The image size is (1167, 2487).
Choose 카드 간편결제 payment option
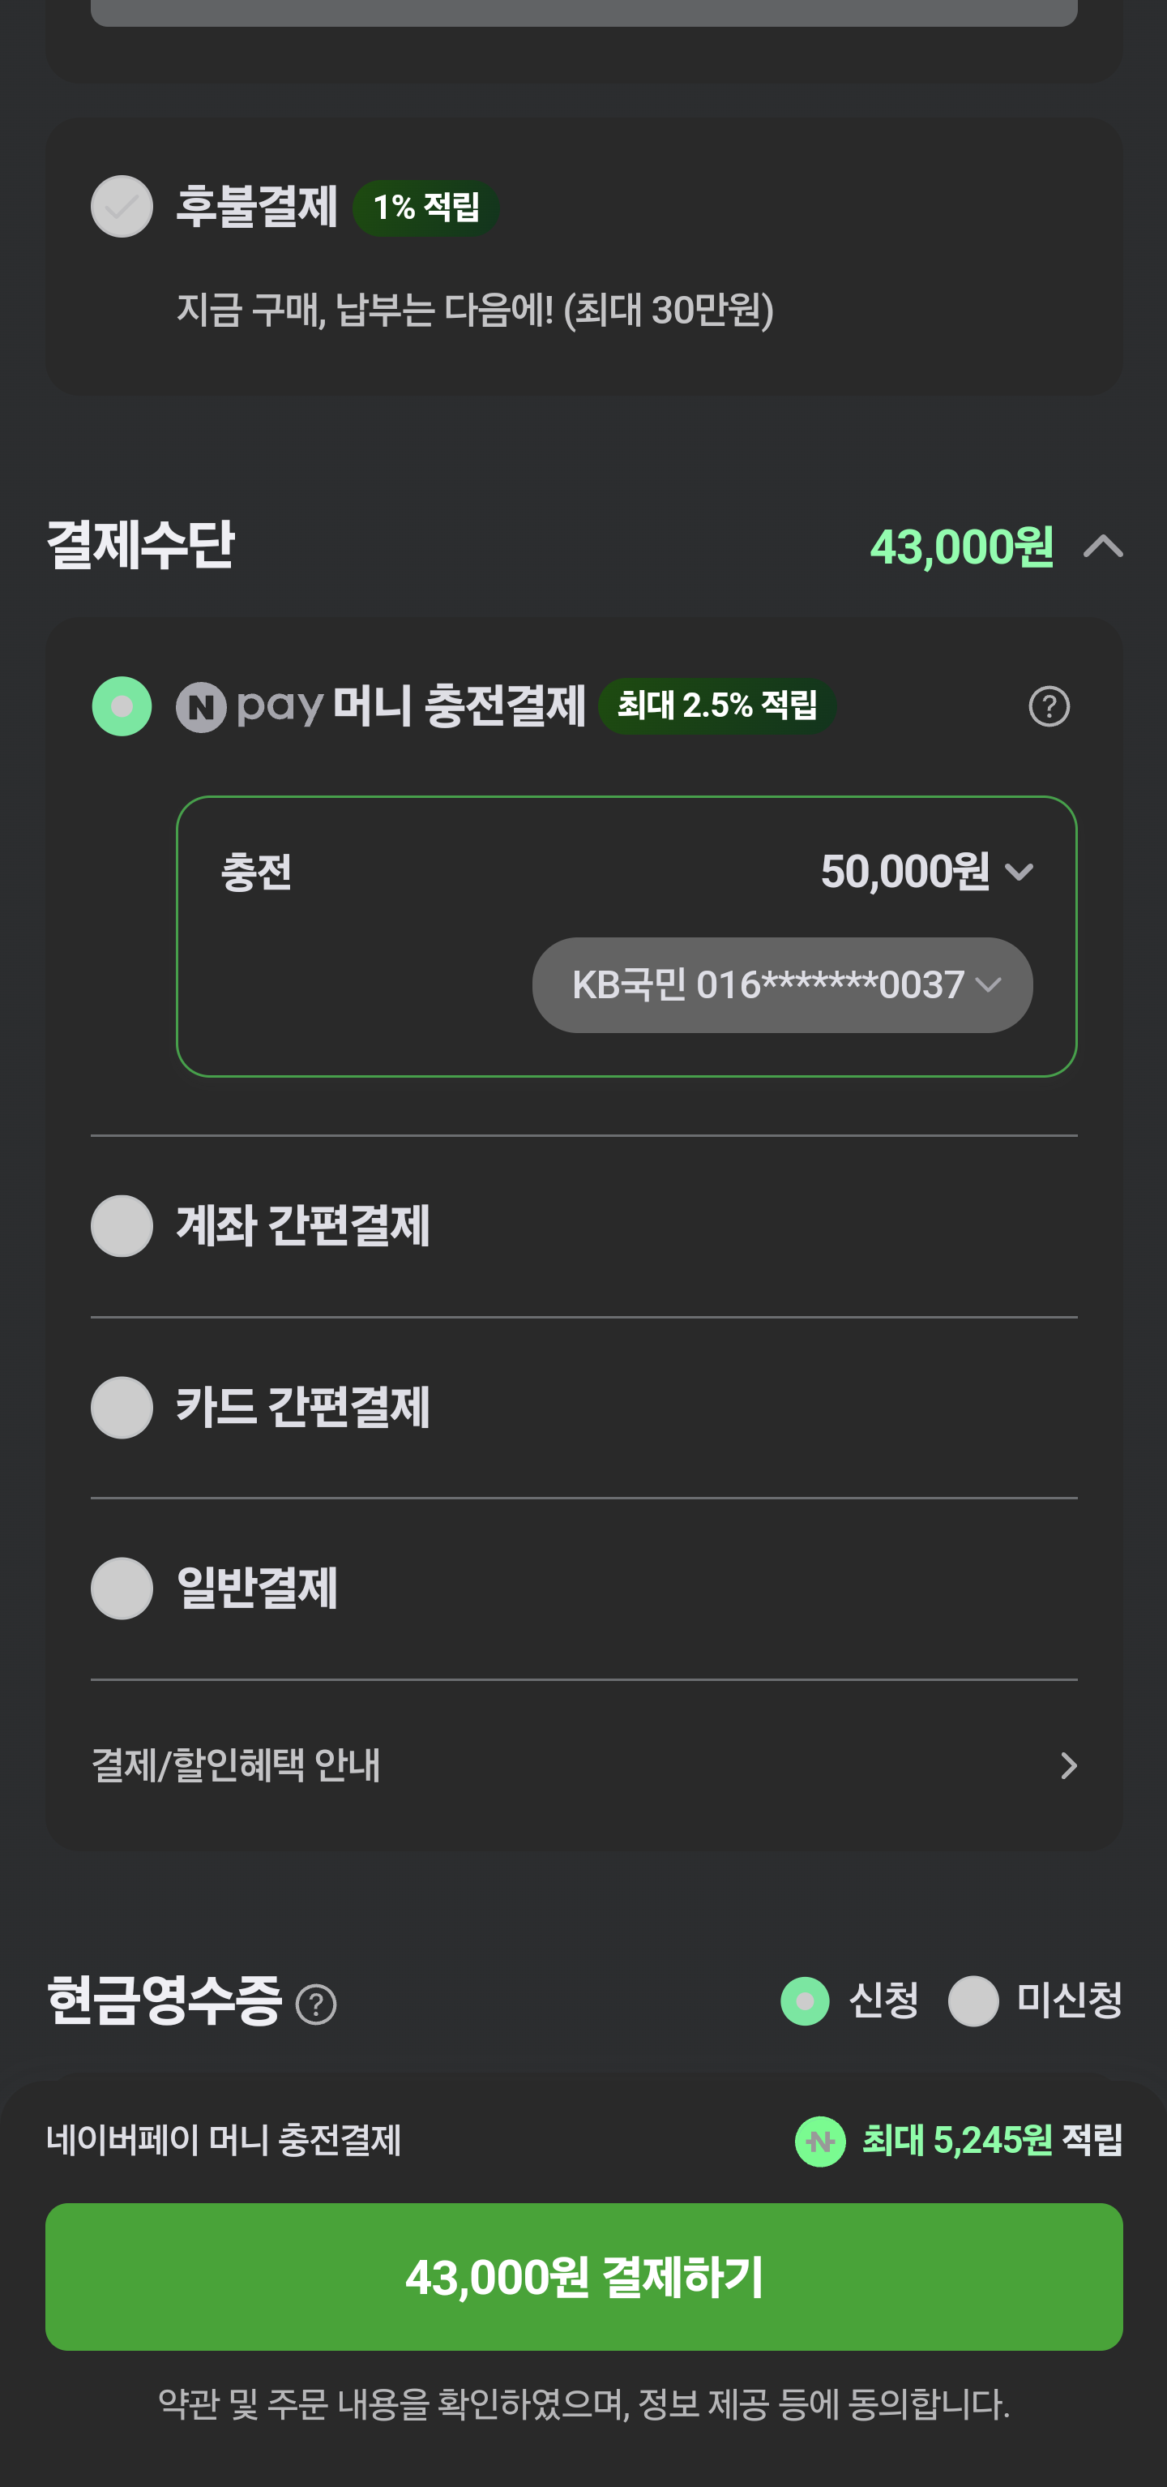[x=122, y=1408]
